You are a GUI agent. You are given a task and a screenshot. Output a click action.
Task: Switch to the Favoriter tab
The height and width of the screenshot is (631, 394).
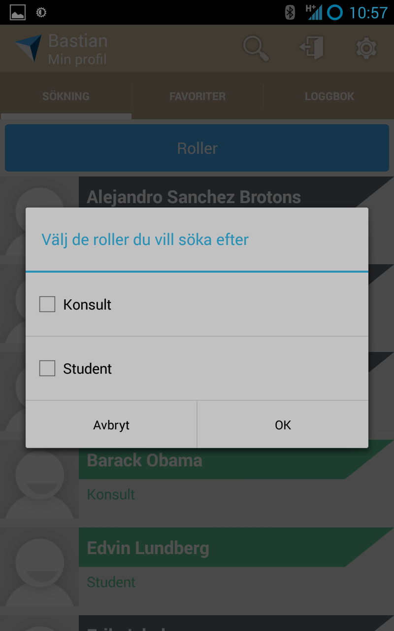[197, 96]
